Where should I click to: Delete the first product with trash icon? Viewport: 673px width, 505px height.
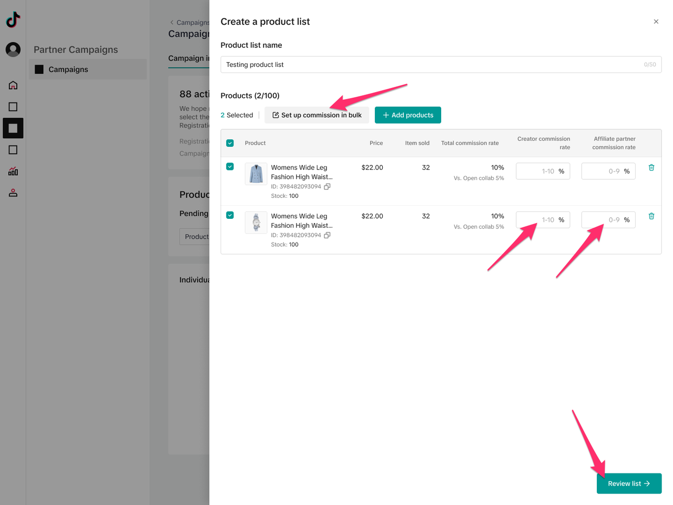(x=651, y=167)
